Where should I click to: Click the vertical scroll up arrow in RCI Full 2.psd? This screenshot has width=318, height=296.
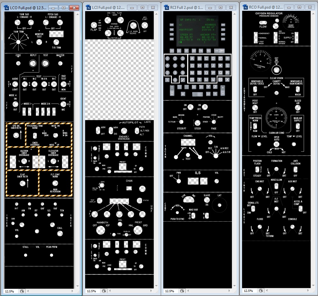click(234, 14)
